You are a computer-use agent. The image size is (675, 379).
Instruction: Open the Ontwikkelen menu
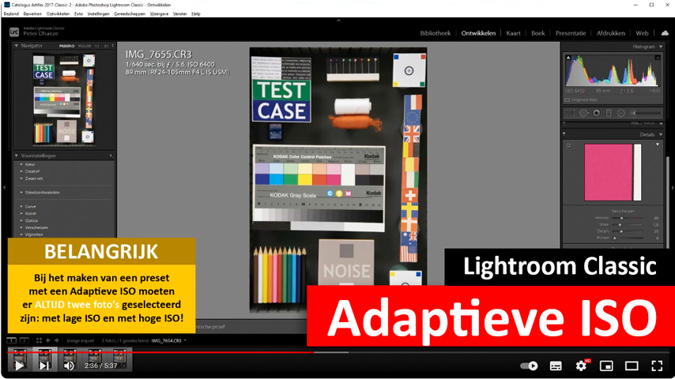[x=58, y=13]
